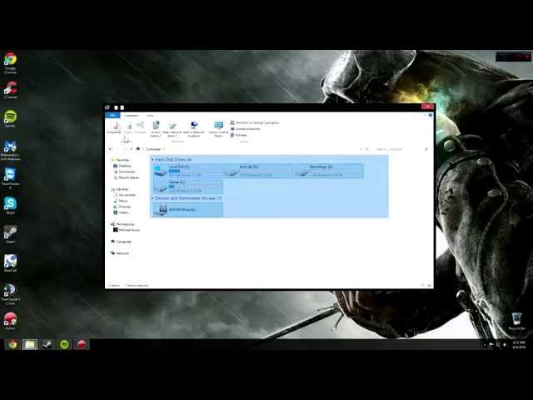Click the taskbar clock
This screenshot has height=400, width=533.
[519, 344]
